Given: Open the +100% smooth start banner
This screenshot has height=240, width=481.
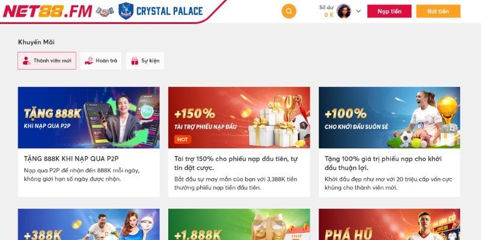Looking at the screenshot, I should pos(389,118).
